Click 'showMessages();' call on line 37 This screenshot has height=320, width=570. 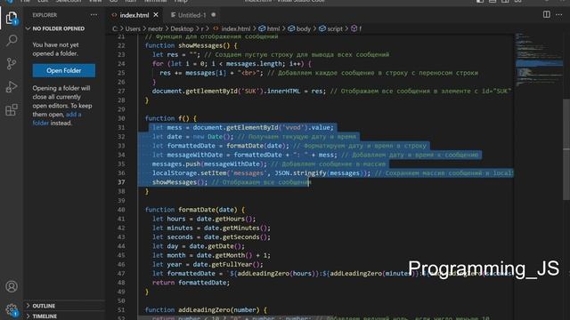180,182
